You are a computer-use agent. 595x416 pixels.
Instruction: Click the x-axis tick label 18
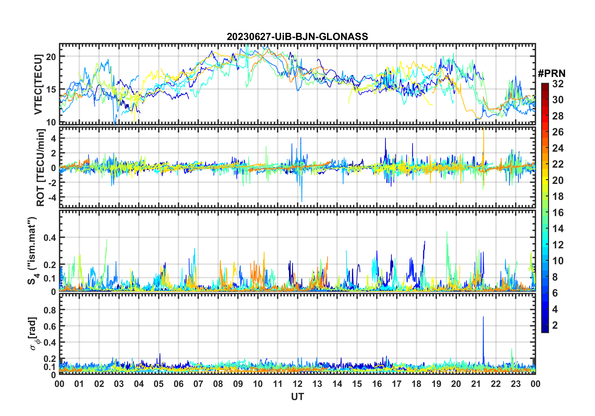pyautogui.click(x=416, y=384)
